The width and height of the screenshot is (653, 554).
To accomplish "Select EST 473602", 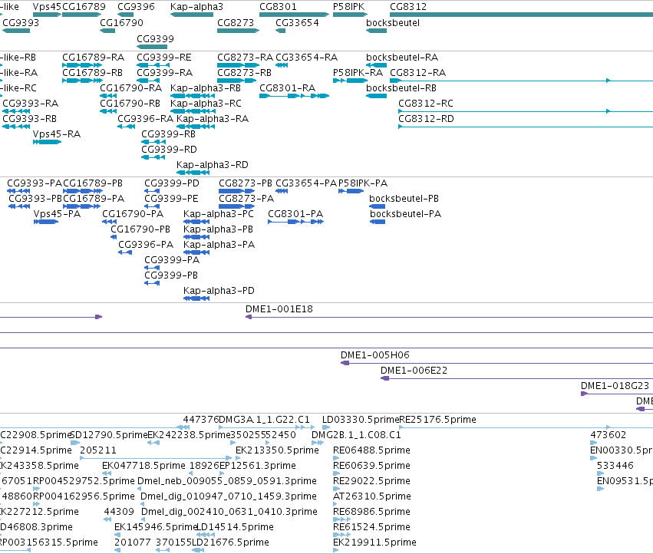I will pyautogui.click(x=593, y=443).
